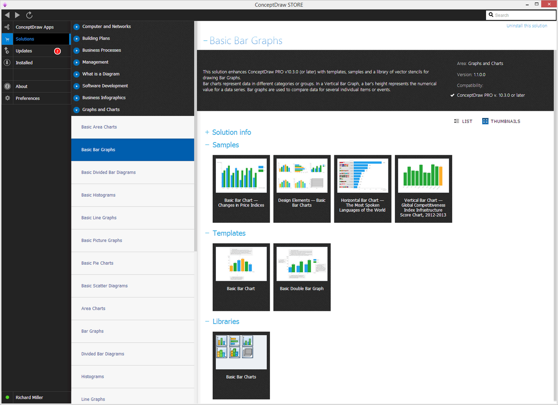Open the Basic Bar Charts library
Viewport: 558px width, 405px height.
click(x=241, y=365)
